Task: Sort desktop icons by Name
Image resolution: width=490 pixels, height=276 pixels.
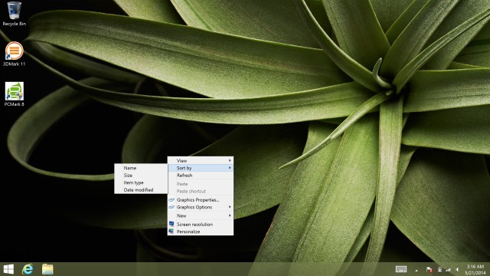Action: [141, 168]
